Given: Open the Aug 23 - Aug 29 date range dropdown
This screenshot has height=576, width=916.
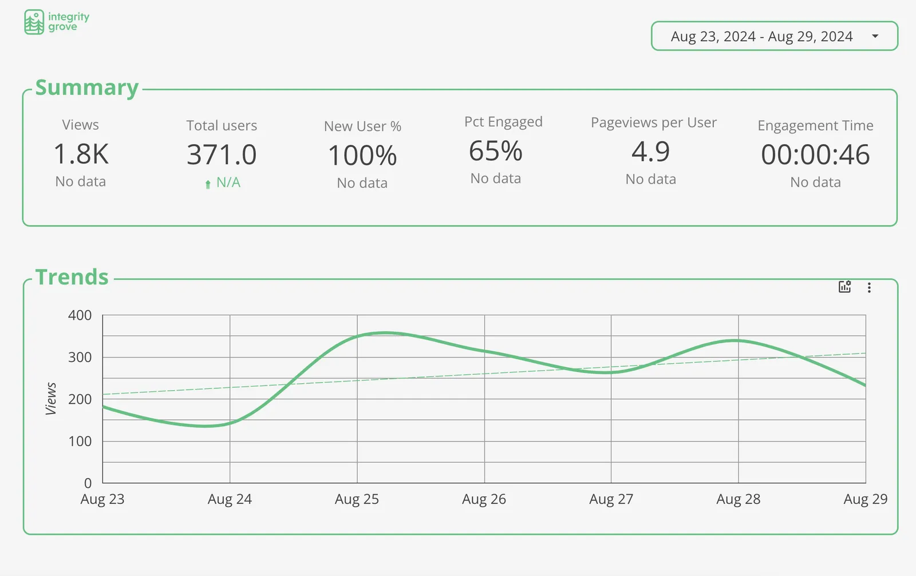Looking at the screenshot, I should pos(774,36).
